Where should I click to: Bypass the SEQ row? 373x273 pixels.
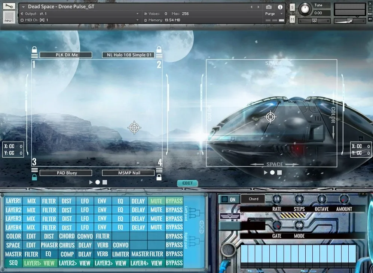click(x=174, y=263)
